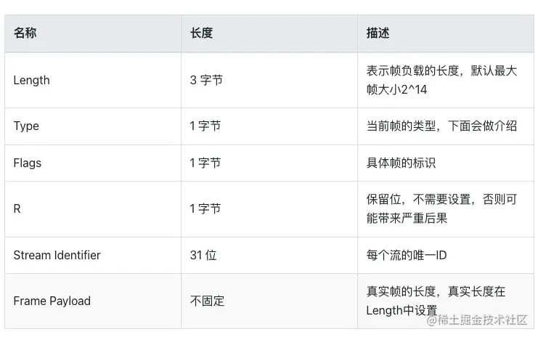Image resolution: width=538 pixels, height=337 pixels.
Task: Click the 描述 column header
Action: (x=378, y=33)
